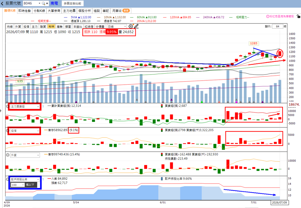The height and width of the screenshot is (208, 301).
Task: Click the 顯示 bar count input field
Action: point(277,27)
